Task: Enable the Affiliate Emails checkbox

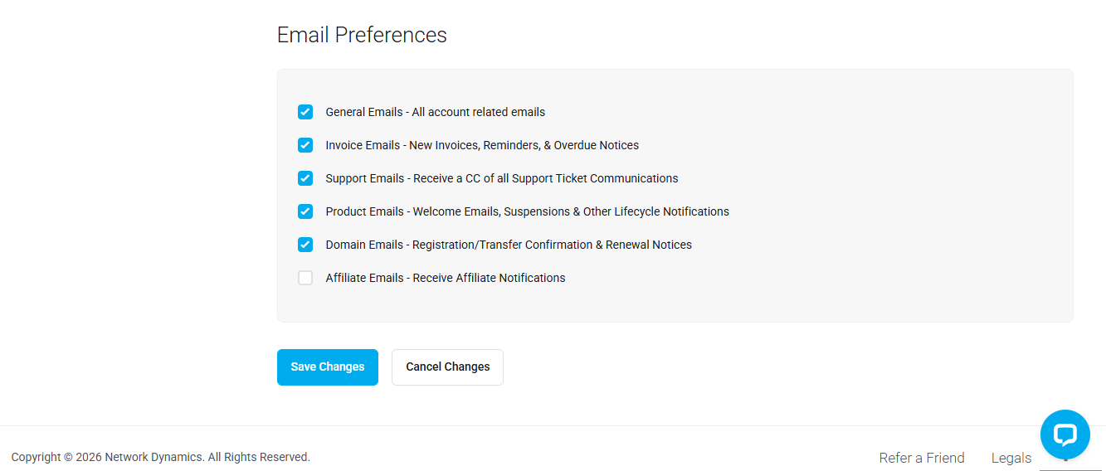Action: 305,278
